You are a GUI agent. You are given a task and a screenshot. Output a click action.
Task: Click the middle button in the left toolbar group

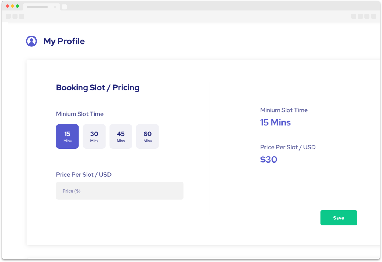(15, 16)
